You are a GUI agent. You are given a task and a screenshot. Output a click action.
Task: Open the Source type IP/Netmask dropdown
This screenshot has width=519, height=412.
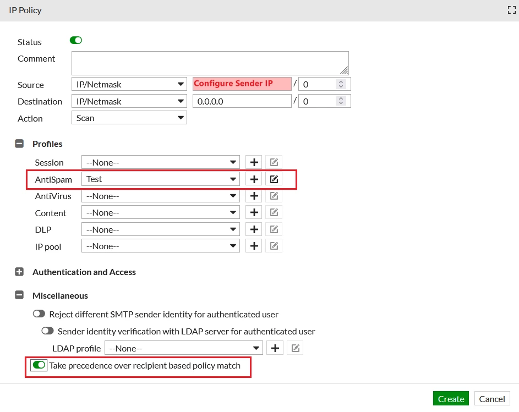[x=129, y=84]
